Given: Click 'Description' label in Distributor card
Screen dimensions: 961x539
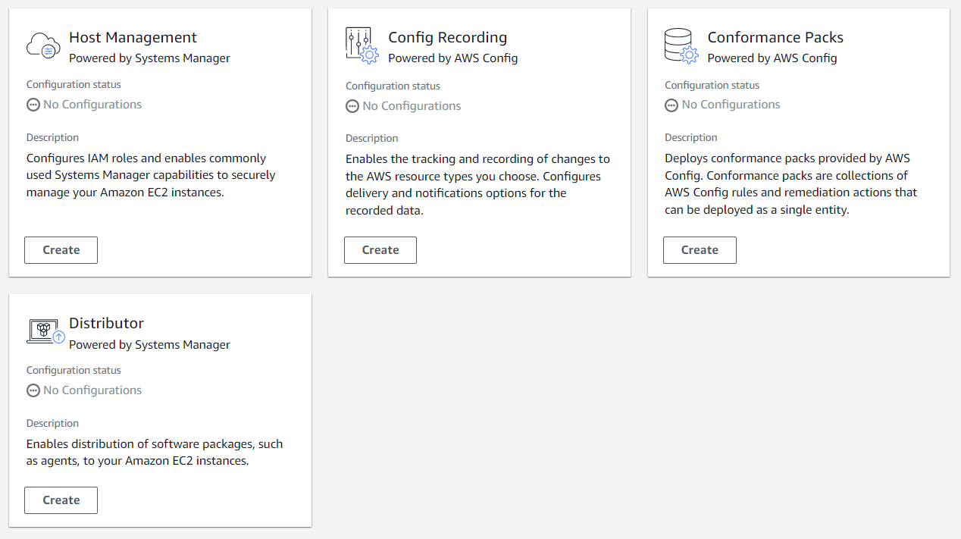Looking at the screenshot, I should (52, 423).
